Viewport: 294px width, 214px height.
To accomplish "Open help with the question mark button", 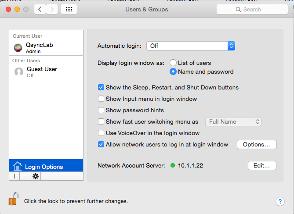I will [x=280, y=201].
